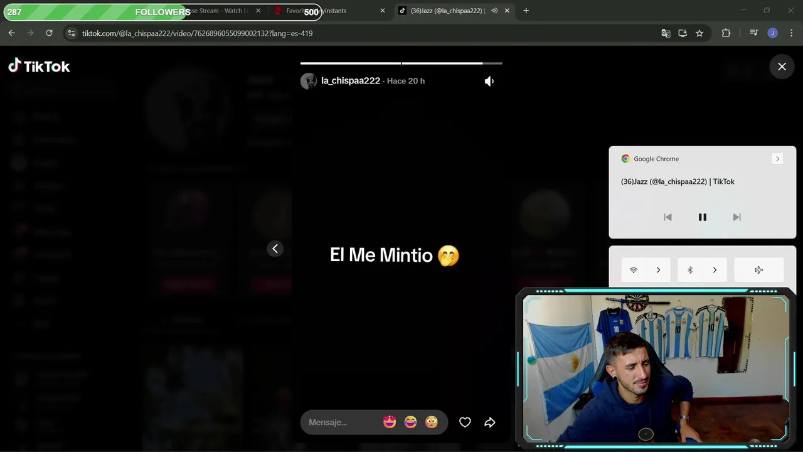The width and height of the screenshot is (803, 452).
Task: Send laughing emoji reaction
Action: pos(410,422)
